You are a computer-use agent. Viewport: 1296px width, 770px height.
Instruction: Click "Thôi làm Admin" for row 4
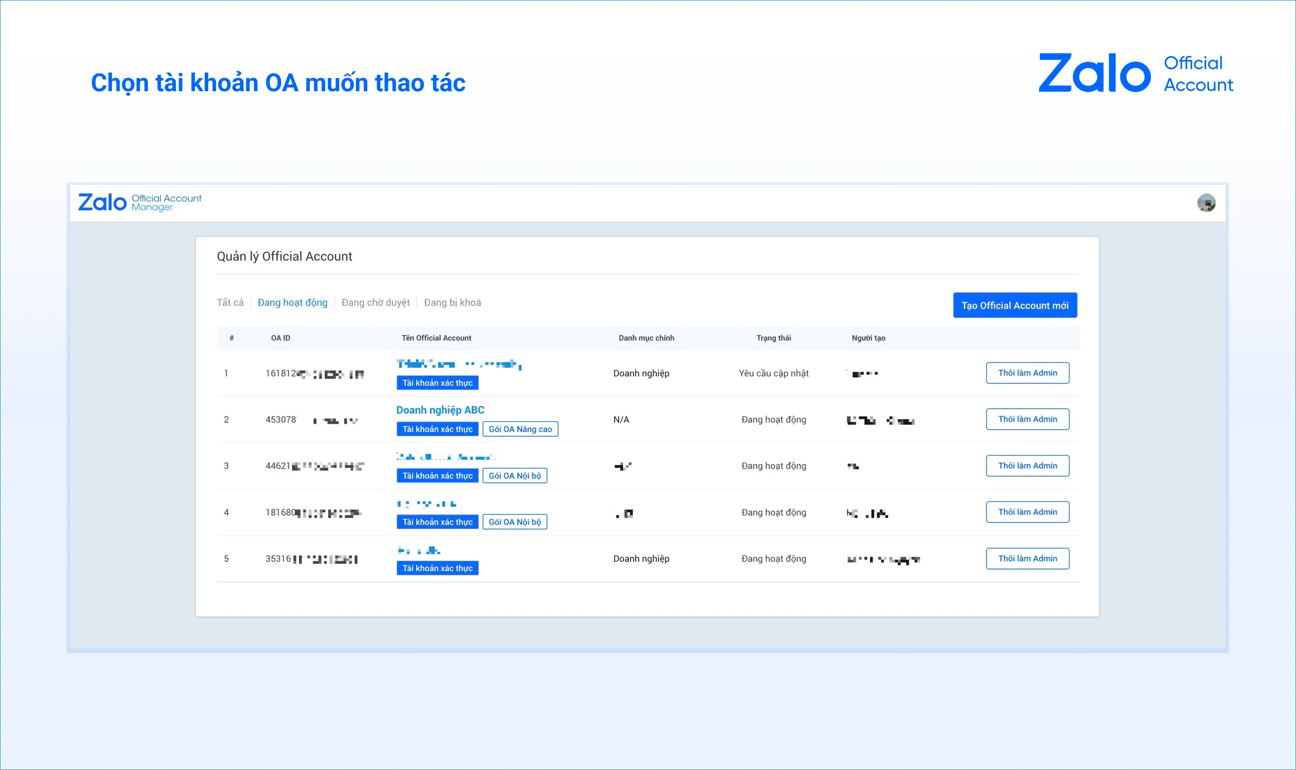pyautogui.click(x=1027, y=512)
